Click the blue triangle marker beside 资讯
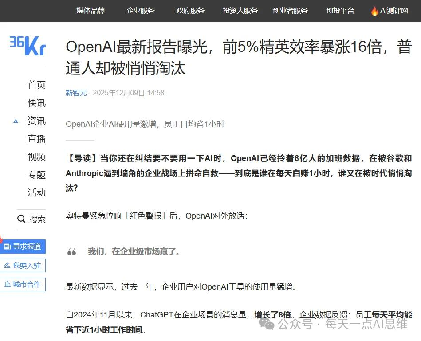Screen dimensions: 421x341 click(x=16, y=121)
